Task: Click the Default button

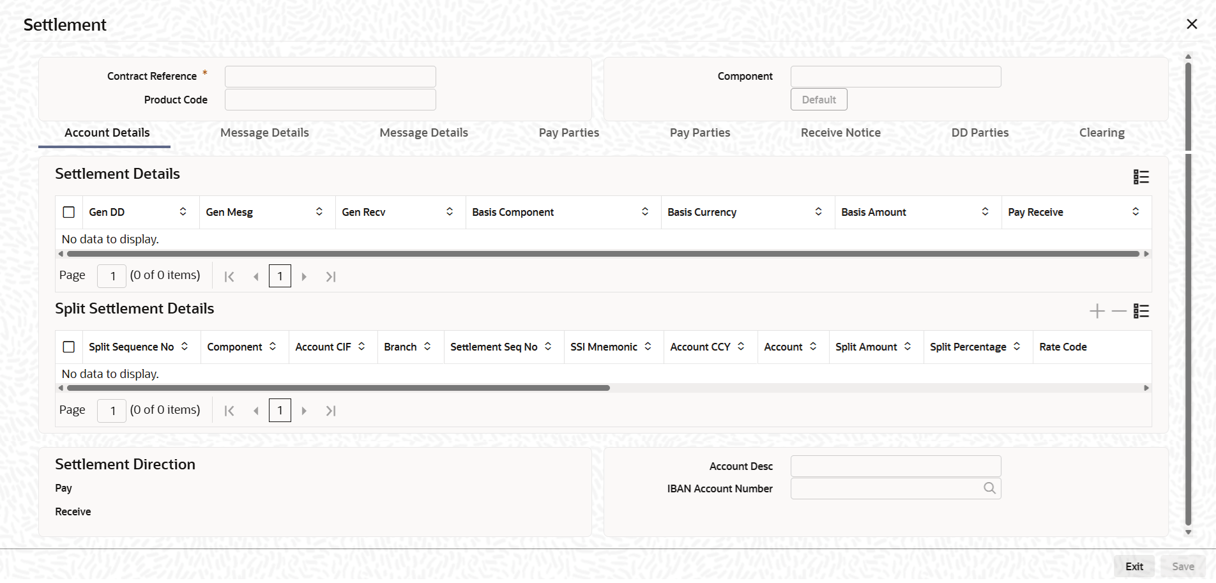Action: click(819, 100)
